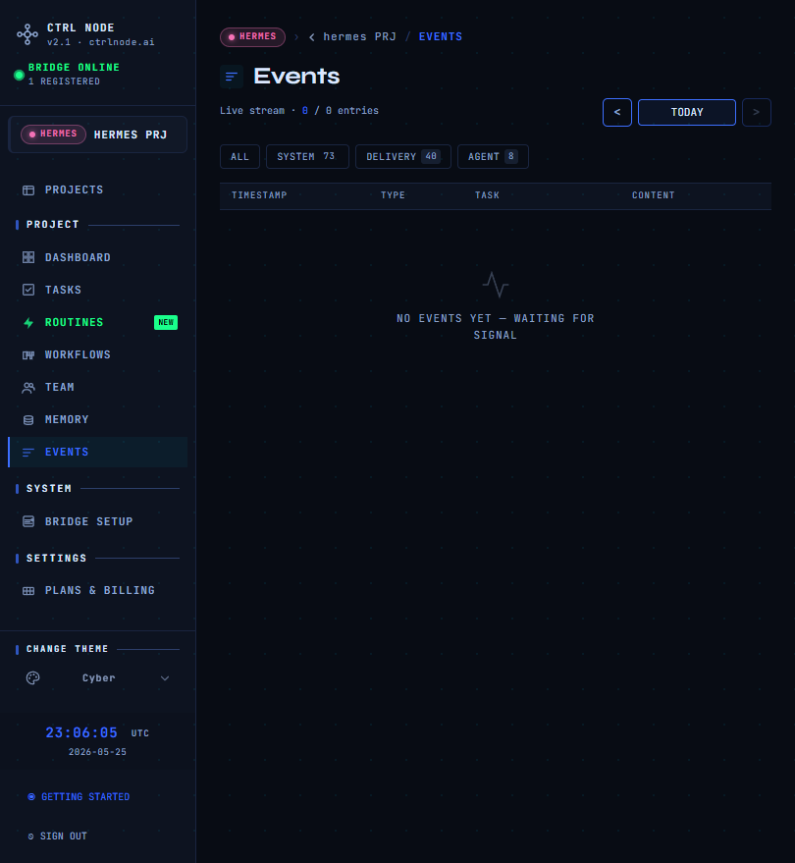The width and height of the screenshot is (795, 863).
Task: Click the HERMES pill in sidebar selector
Action: pos(53,135)
